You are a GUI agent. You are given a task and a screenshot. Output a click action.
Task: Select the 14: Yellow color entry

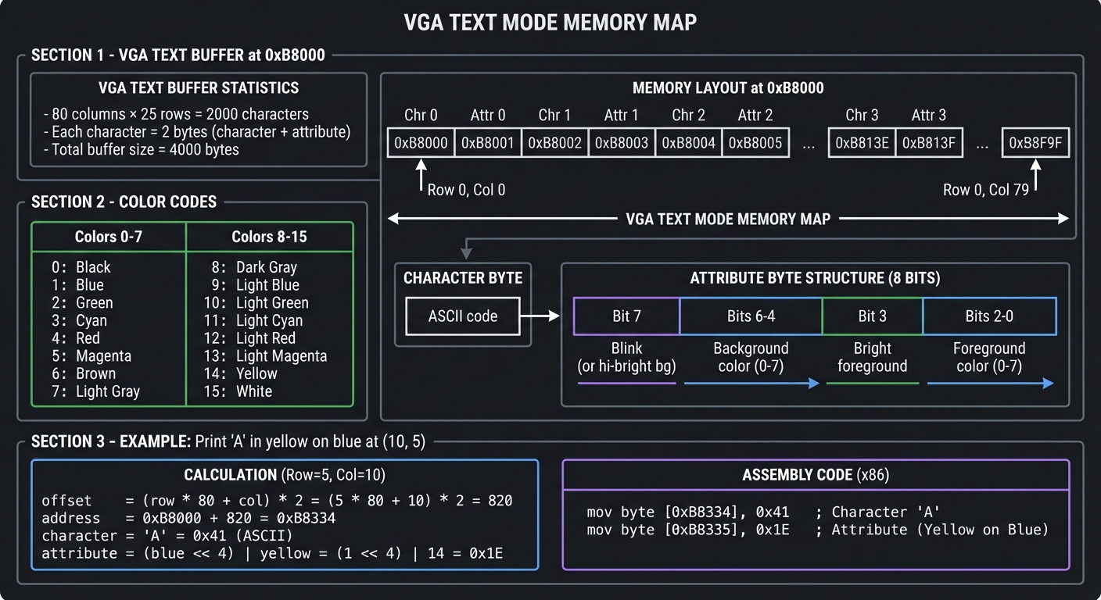[x=250, y=373]
